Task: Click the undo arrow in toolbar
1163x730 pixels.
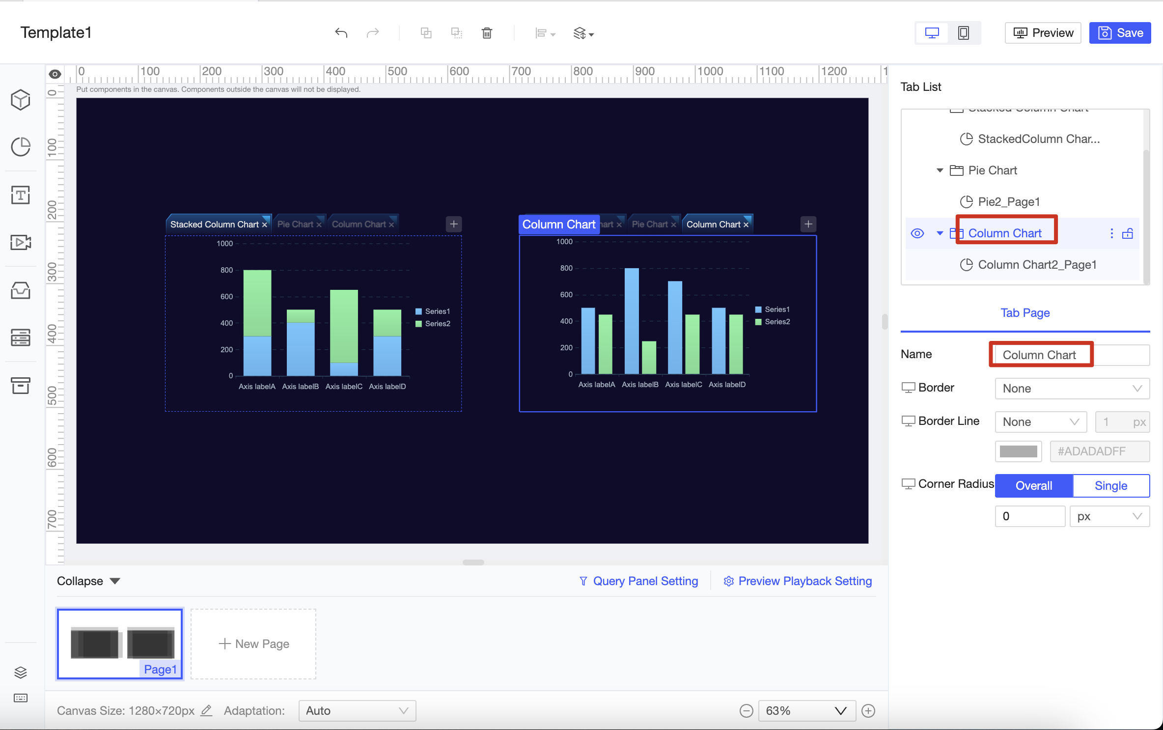Action: (x=341, y=33)
